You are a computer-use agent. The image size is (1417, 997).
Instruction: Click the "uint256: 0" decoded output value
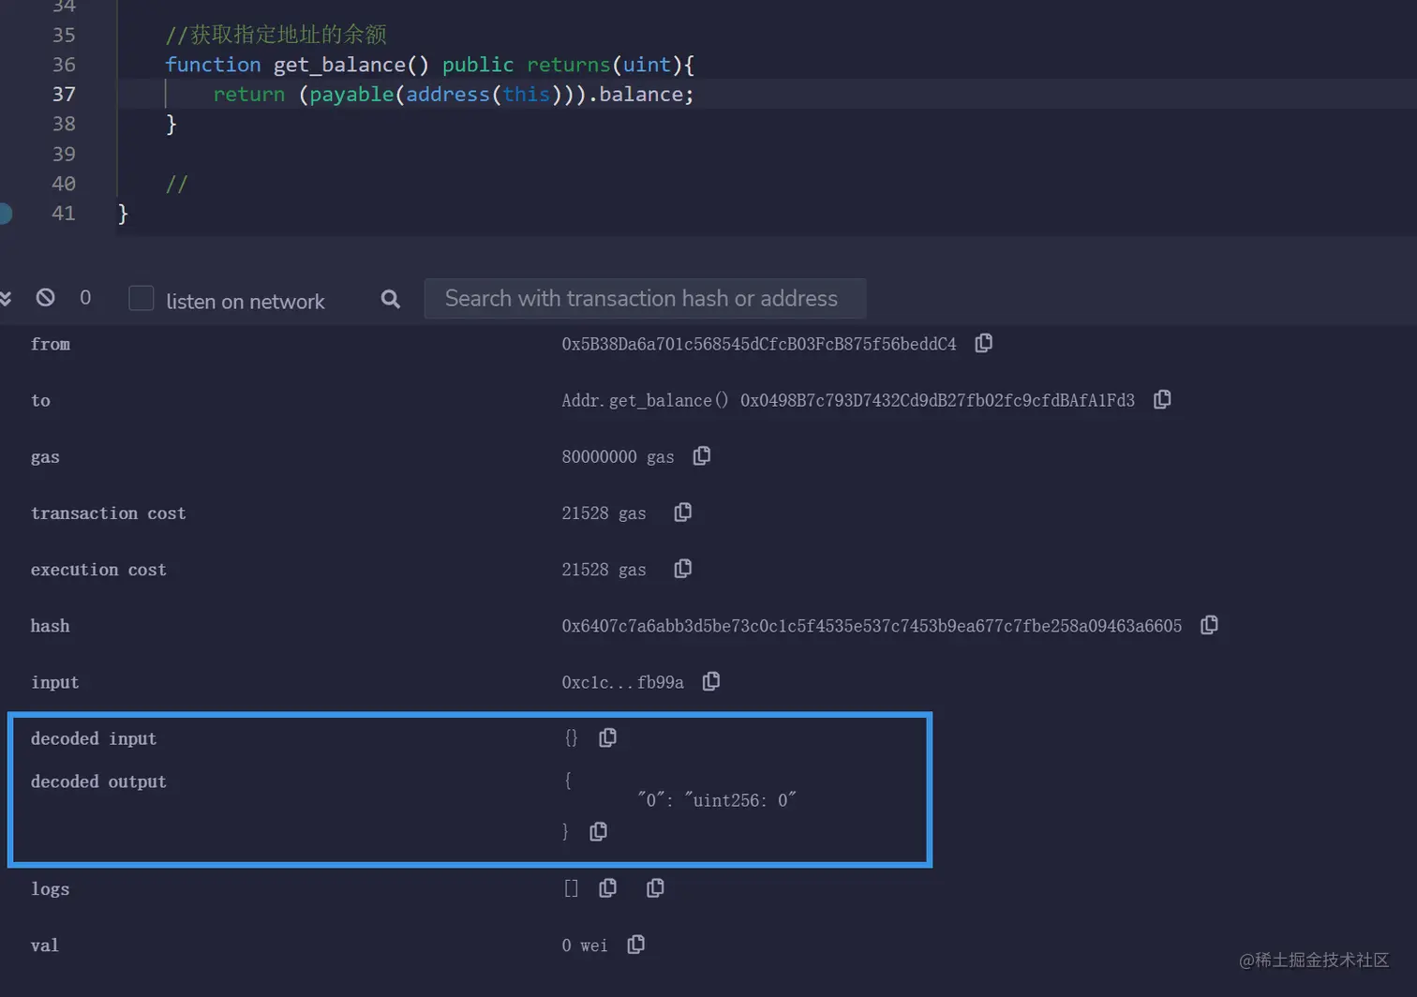click(740, 799)
